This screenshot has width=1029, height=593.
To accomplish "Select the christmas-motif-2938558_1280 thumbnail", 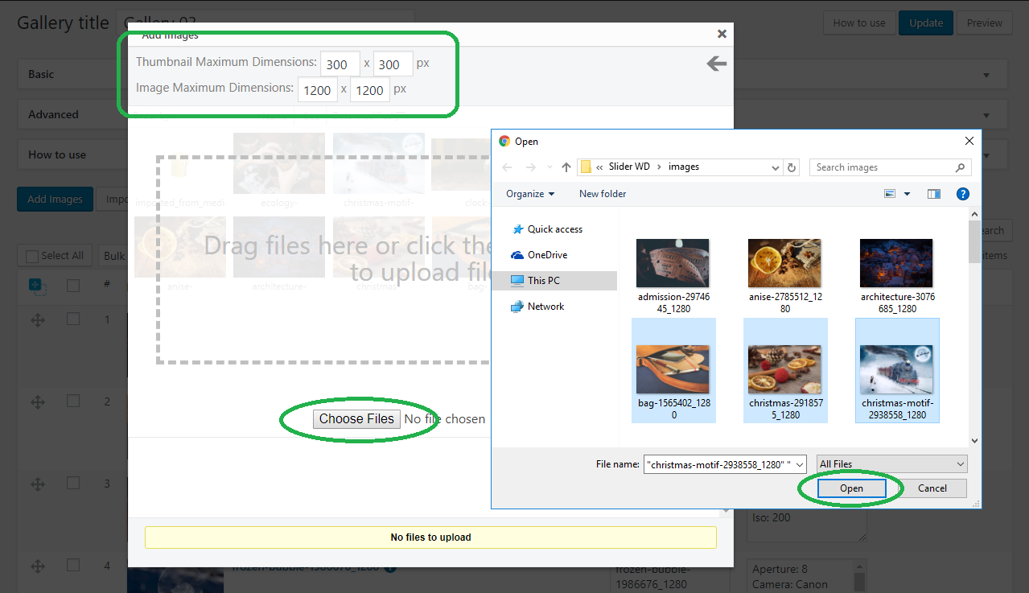I will tap(897, 370).
